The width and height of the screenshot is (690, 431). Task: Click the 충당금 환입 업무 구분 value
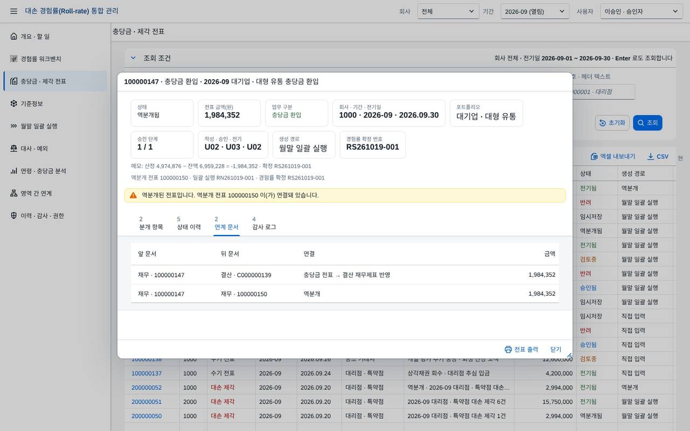[x=287, y=115]
